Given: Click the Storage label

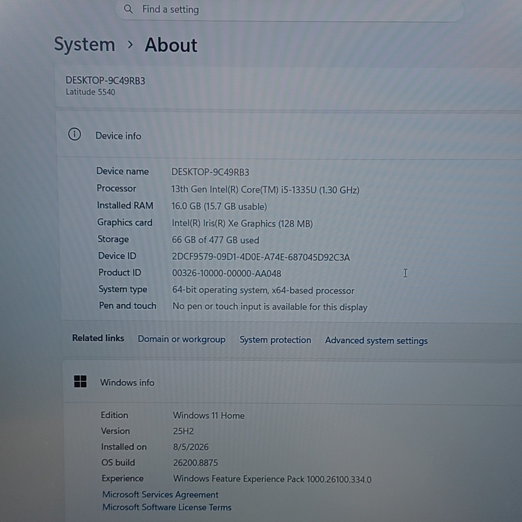Looking at the screenshot, I should [x=113, y=239].
